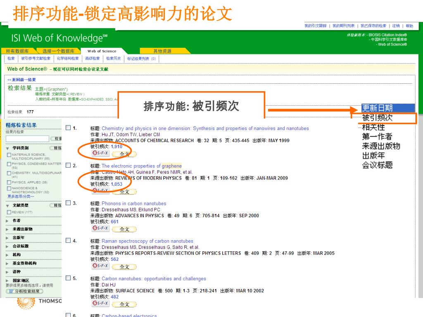Expand the 基金资助机构 refine section
The width and height of the screenshot is (423, 317).
point(7,263)
